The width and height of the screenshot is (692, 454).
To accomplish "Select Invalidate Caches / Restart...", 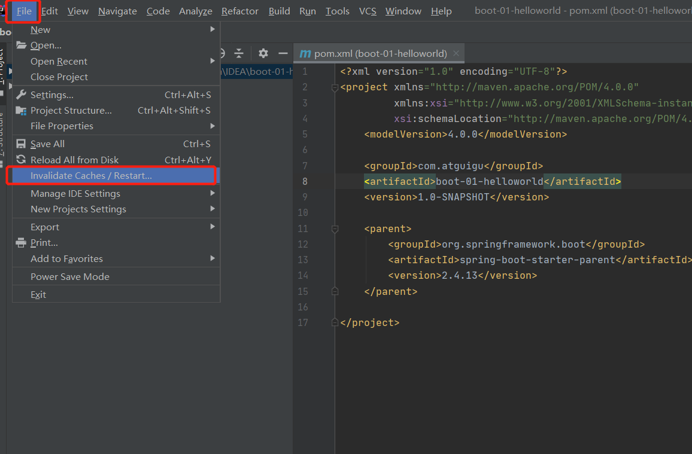I will click(x=116, y=175).
